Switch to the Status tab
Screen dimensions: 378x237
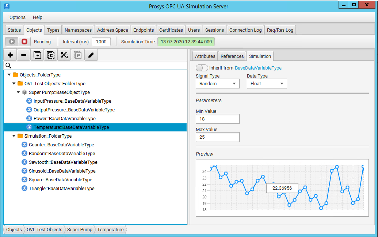click(14, 30)
